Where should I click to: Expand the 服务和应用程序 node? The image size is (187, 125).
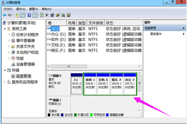(5, 82)
